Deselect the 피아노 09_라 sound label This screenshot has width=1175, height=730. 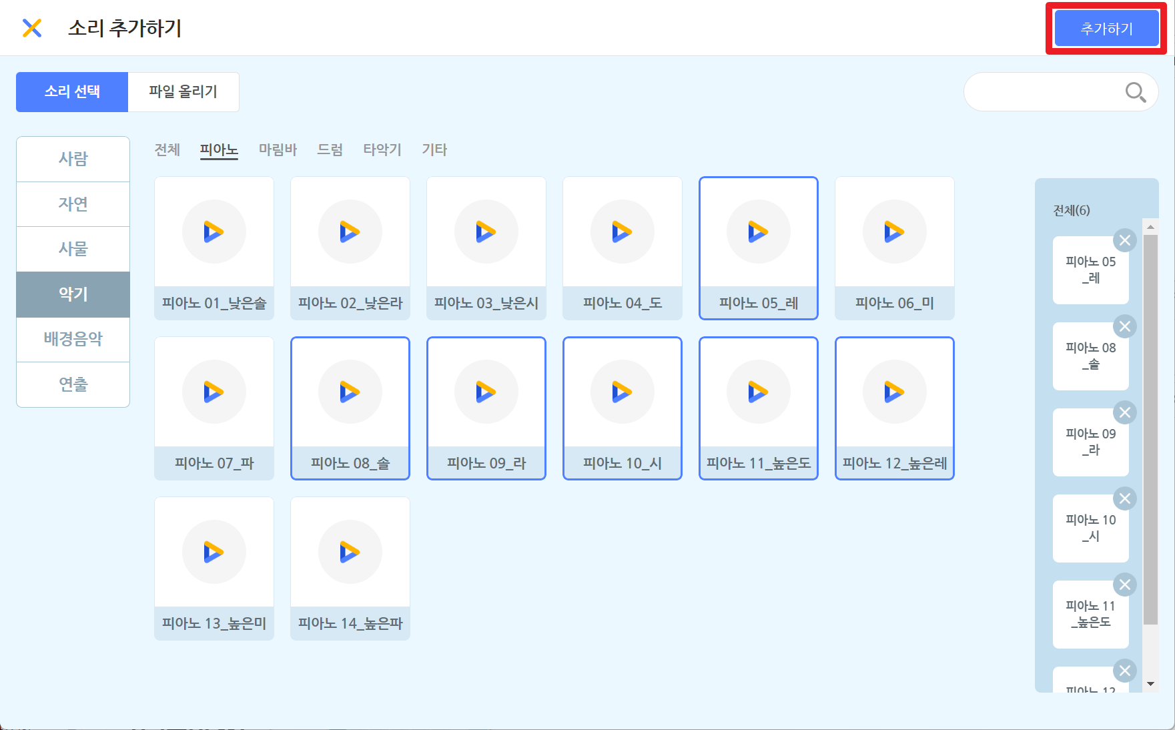486,463
